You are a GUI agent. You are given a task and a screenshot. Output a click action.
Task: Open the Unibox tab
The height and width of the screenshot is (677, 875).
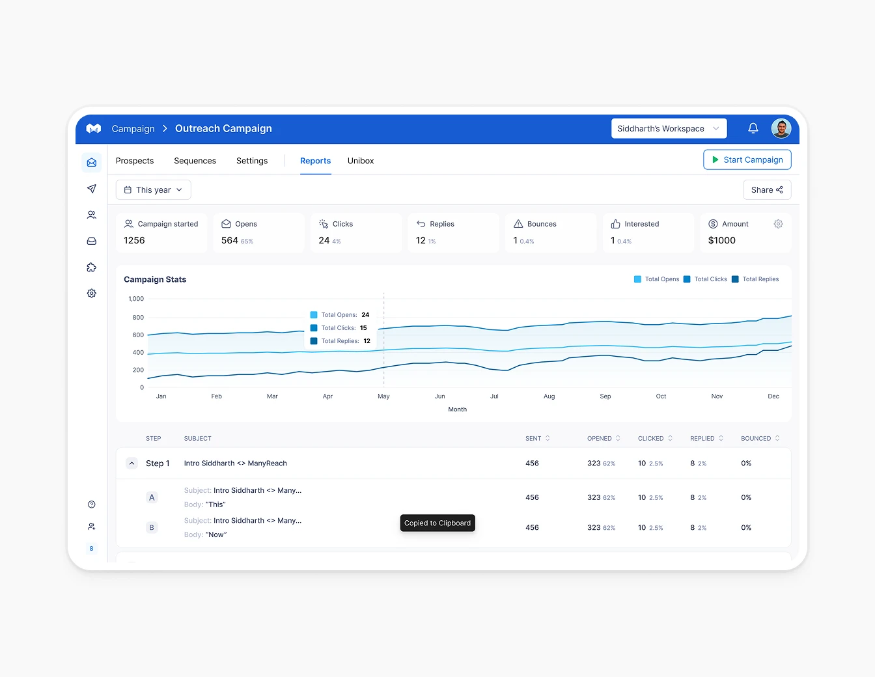coord(361,161)
